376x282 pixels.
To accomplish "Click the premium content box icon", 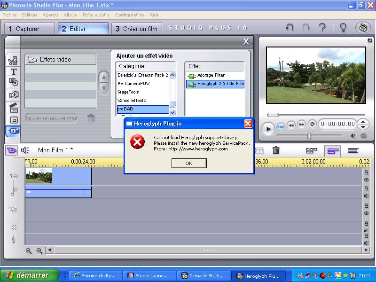I will [363, 28].
